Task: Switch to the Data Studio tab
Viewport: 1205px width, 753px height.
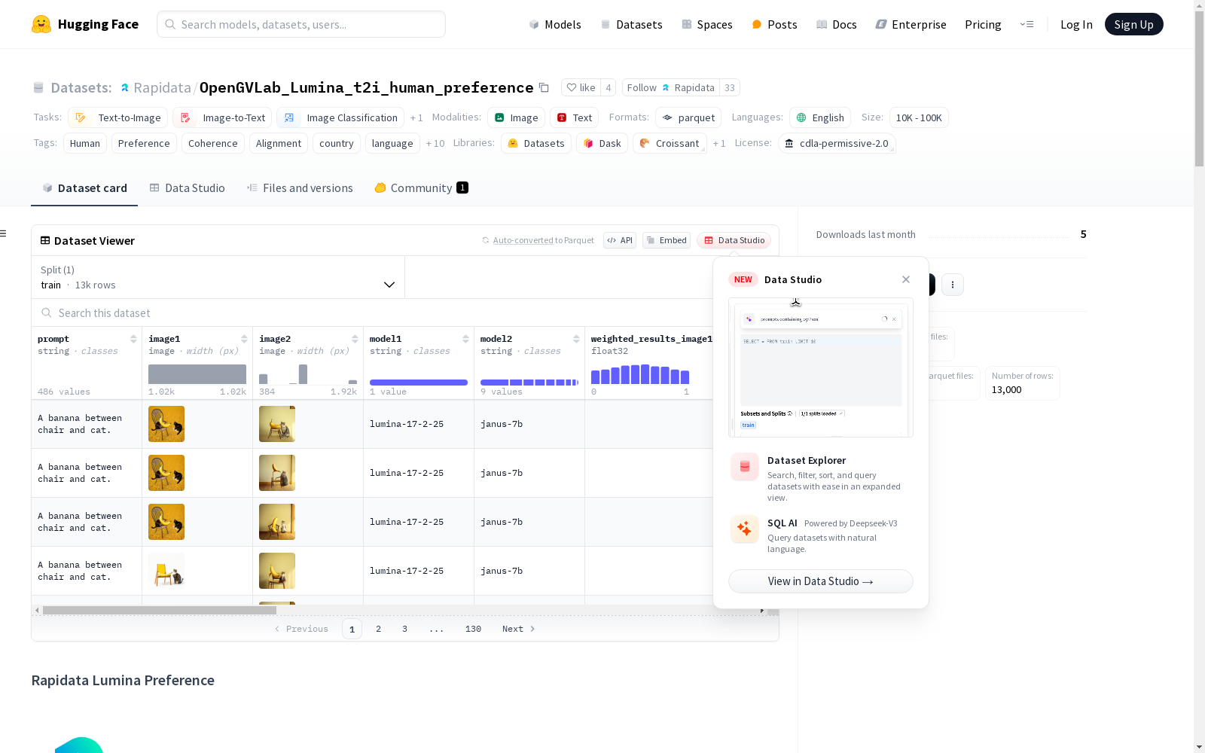Action: click(187, 188)
